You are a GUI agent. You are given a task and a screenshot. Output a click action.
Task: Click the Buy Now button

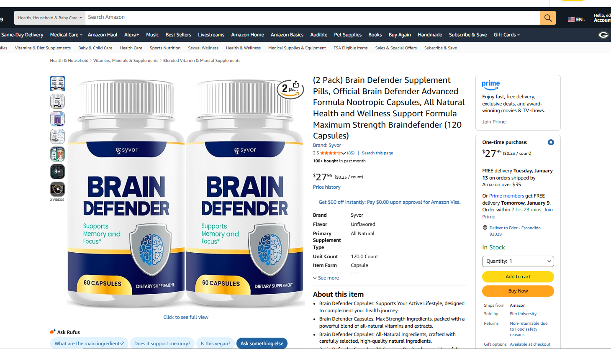point(518,291)
